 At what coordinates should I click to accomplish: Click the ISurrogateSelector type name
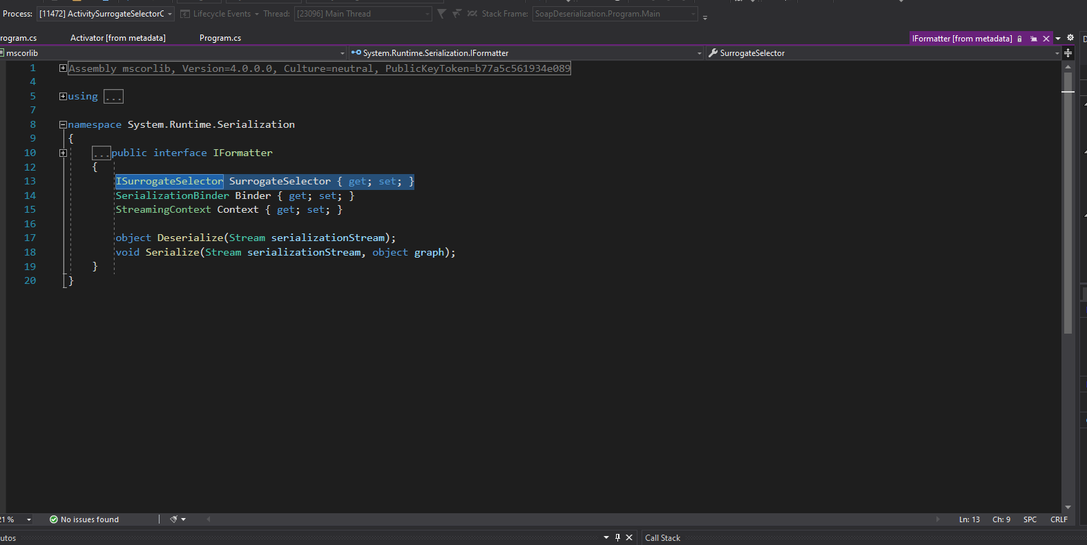170,182
